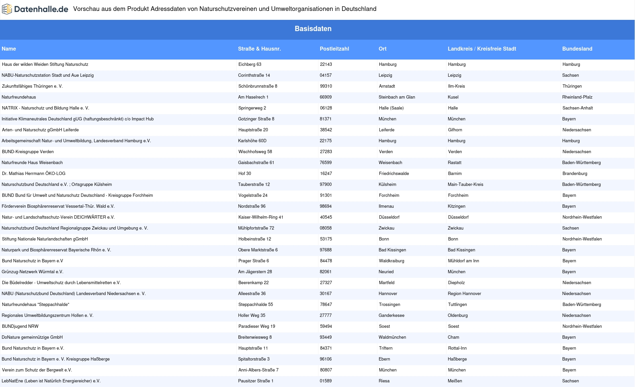Viewport: 635px width, 387px height.
Task: Click the Mühldorf am Inn cell
Action: pos(464,261)
